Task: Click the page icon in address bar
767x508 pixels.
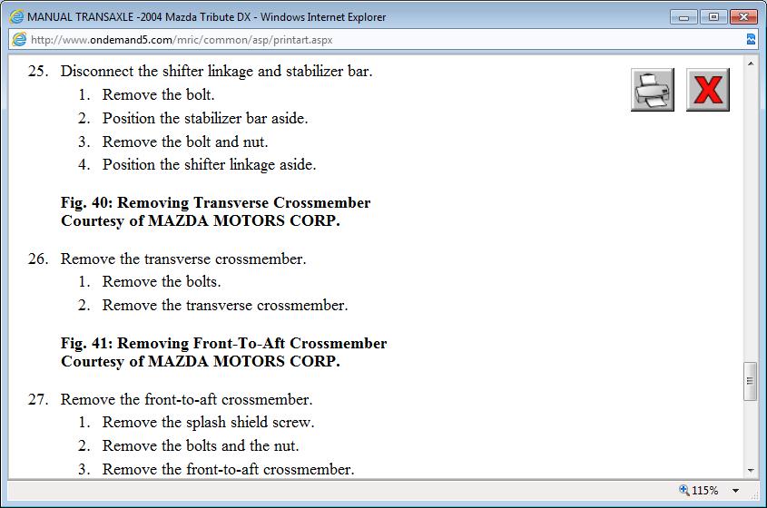Action: (19, 40)
